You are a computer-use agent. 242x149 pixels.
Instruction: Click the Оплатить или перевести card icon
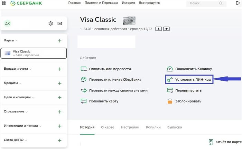(84, 69)
